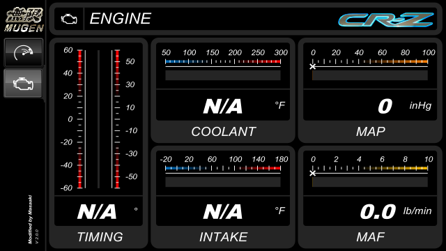This screenshot has width=446, height=251.
Task: Click the Mugen logo
Action: [x=24, y=20]
